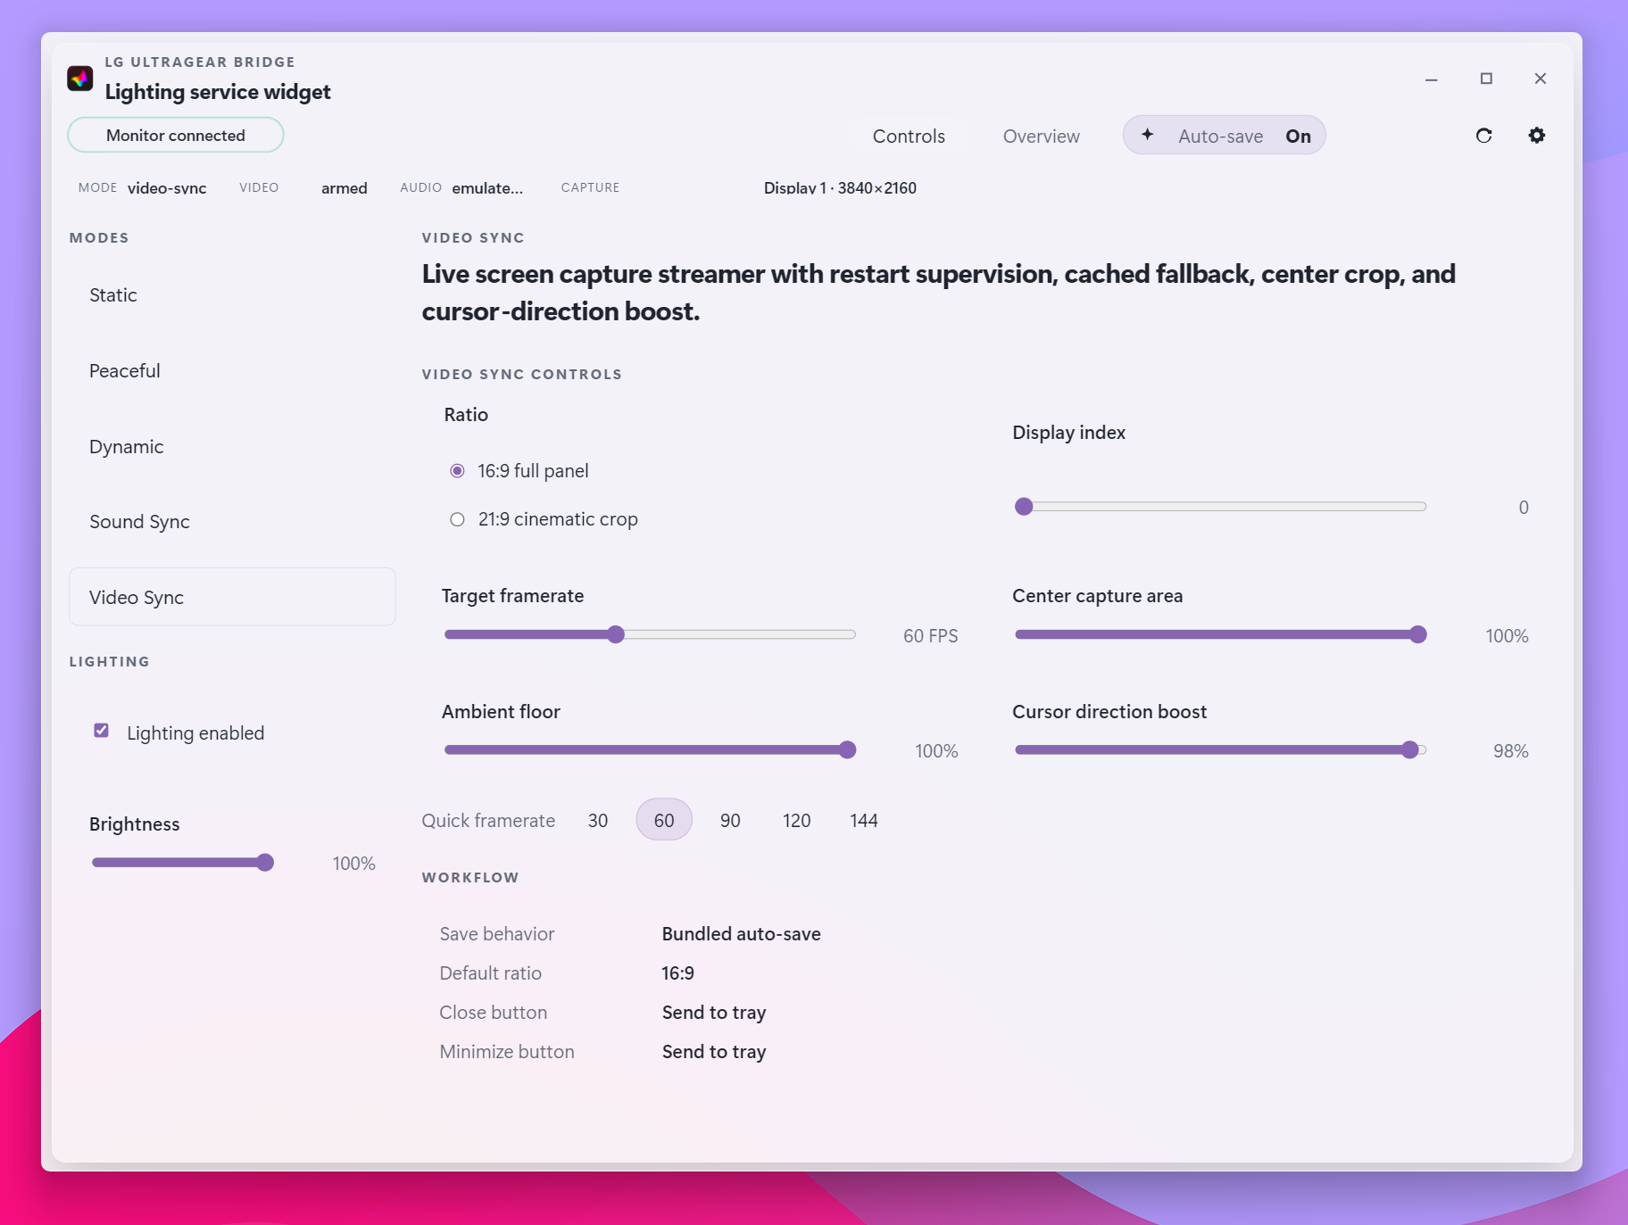Image resolution: width=1628 pixels, height=1225 pixels.
Task: Click the Center capture area '100%' readout
Action: pyautogui.click(x=1507, y=636)
